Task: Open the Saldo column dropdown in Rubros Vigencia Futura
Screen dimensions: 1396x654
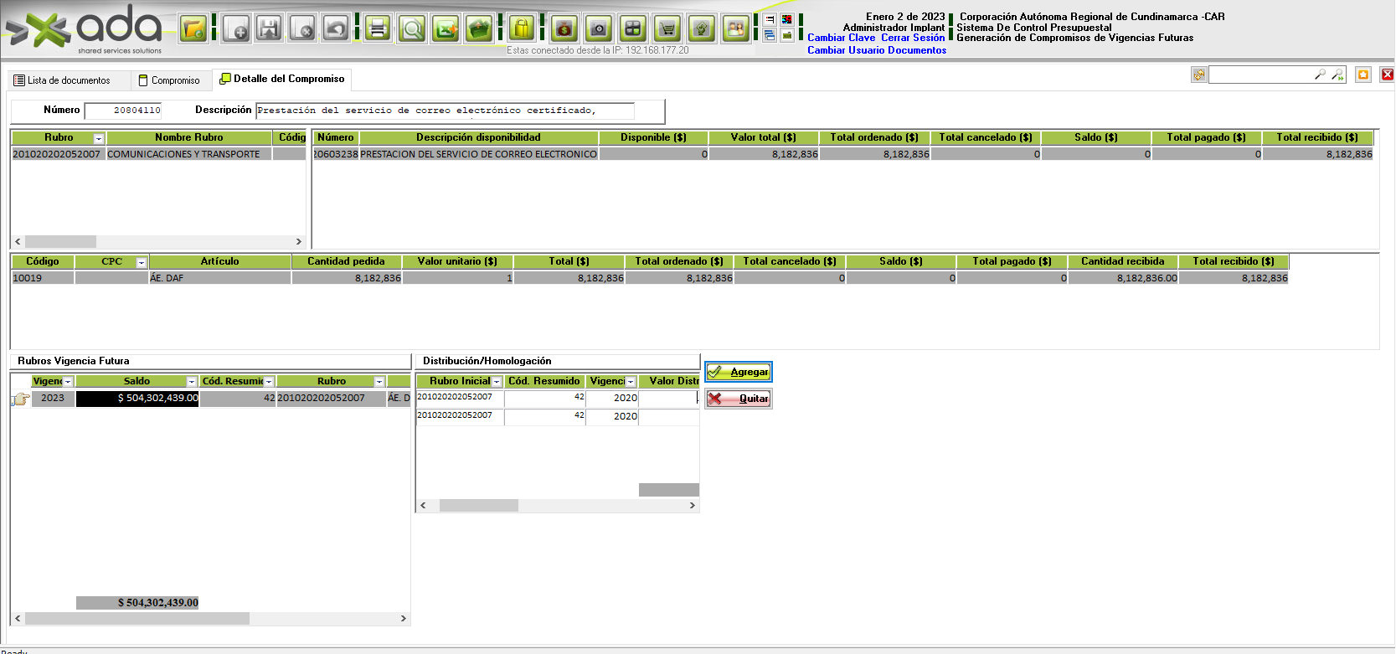Action: point(192,382)
